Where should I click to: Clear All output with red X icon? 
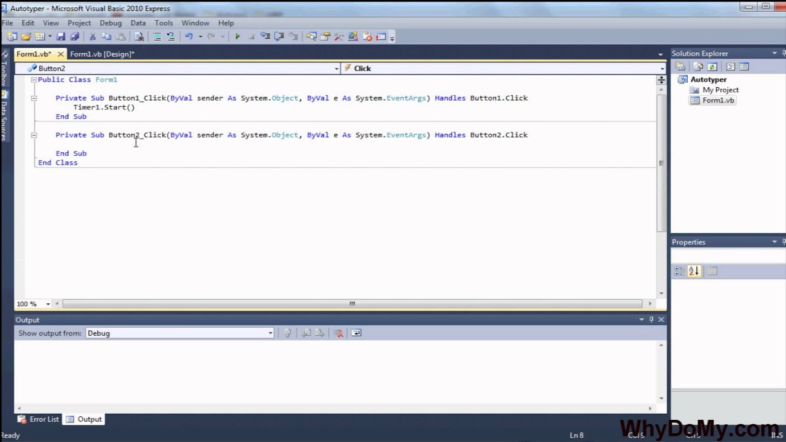point(338,333)
